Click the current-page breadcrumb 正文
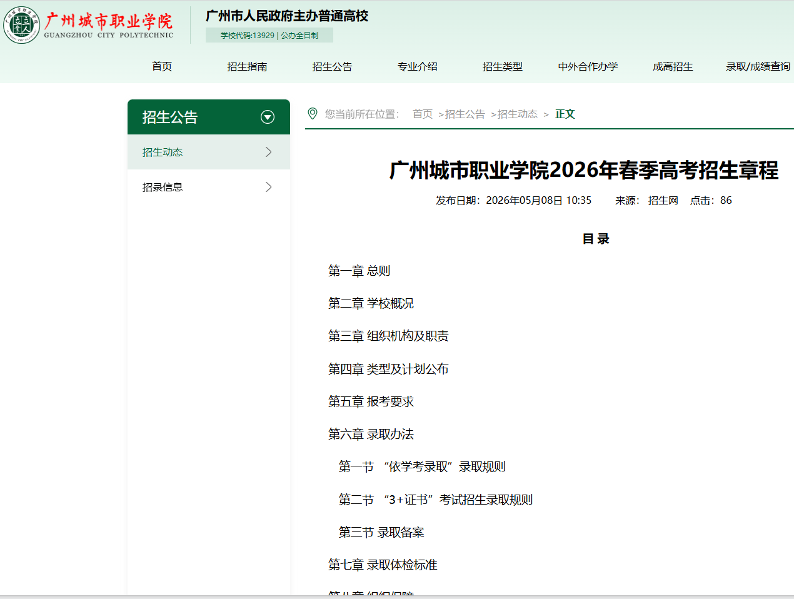Image resolution: width=794 pixels, height=599 pixels. tap(565, 114)
